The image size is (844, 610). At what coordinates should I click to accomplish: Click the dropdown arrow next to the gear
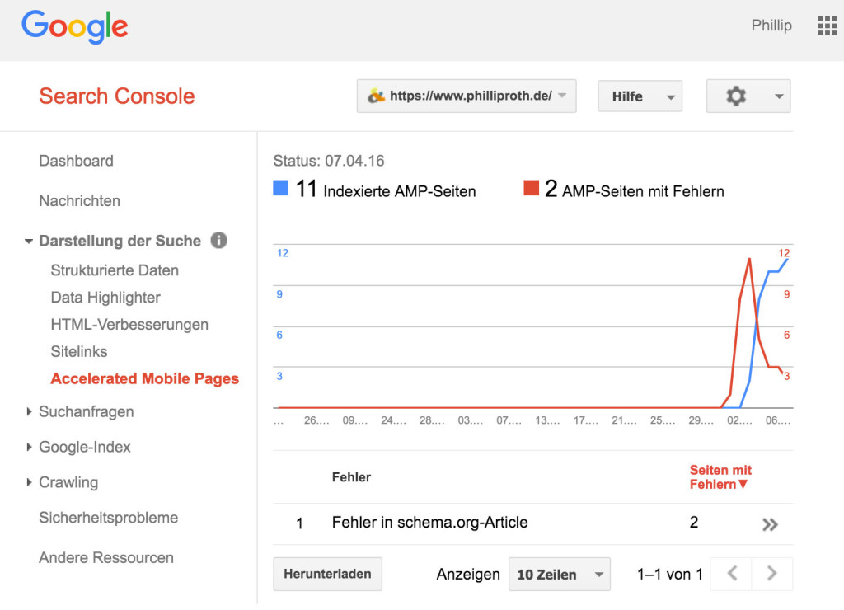tap(778, 97)
